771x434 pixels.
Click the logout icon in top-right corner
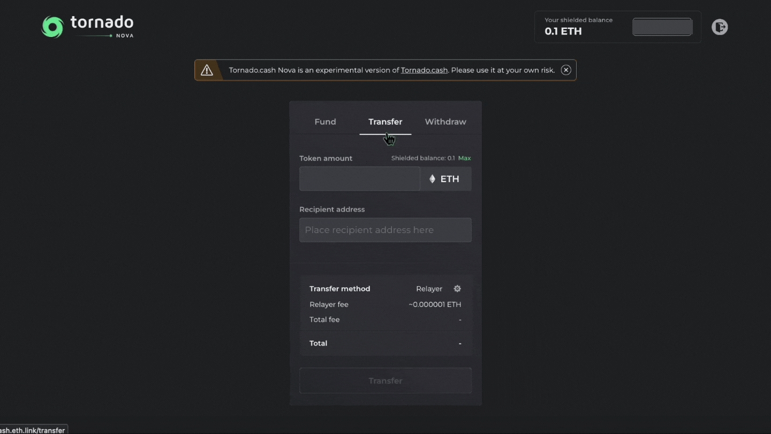[x=719, y=27]
